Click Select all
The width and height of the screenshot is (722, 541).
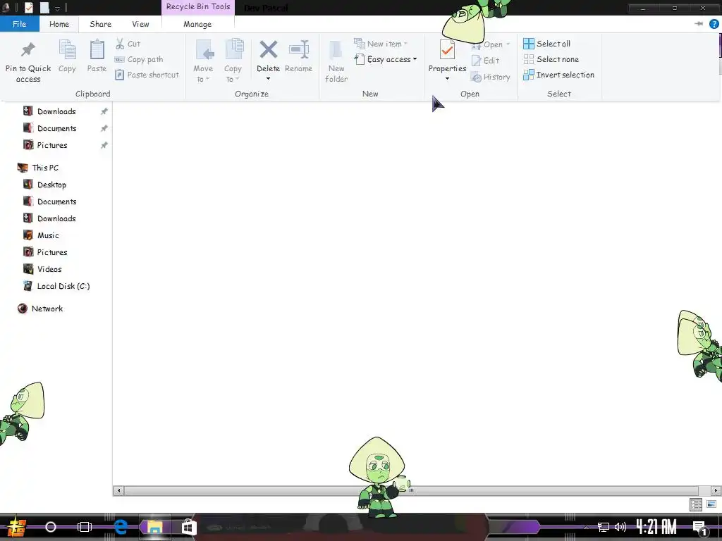547,44
